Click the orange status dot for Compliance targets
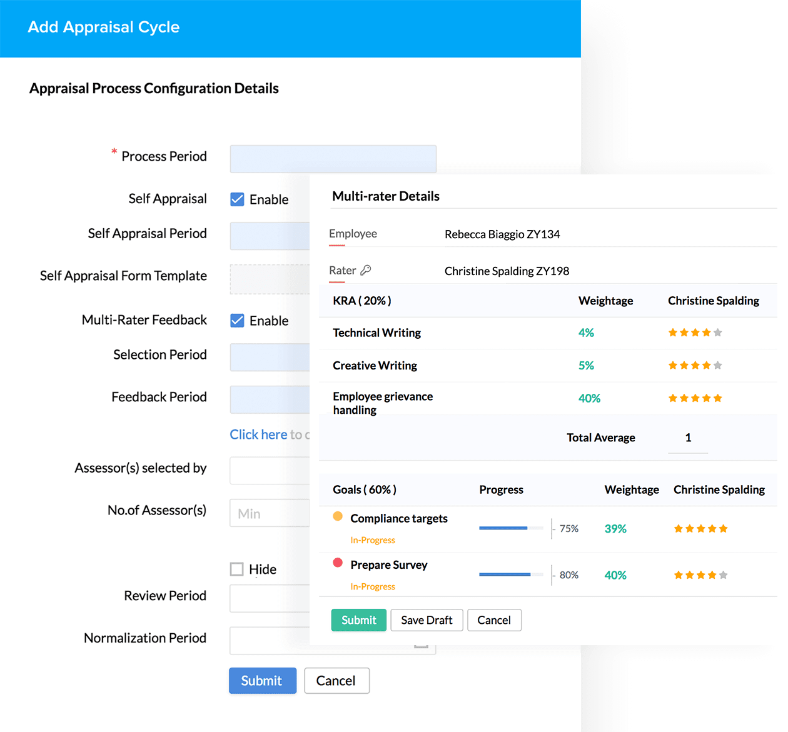Image resolution: width=788 pixels, height=732 pixels. pos(338,516)
